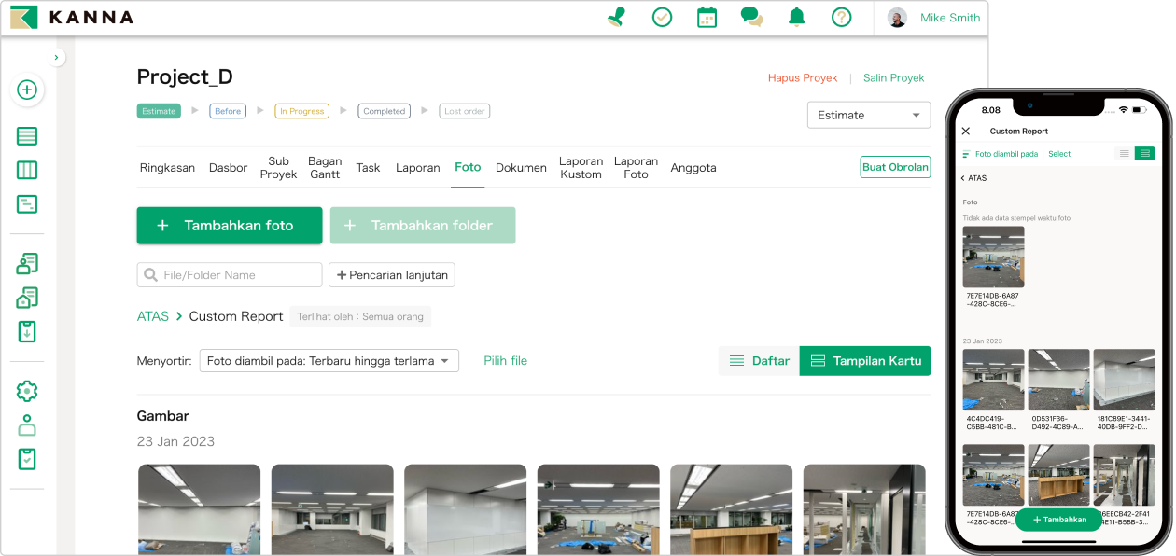
Task: Open the chat bubbles icon
Action: 751,17
